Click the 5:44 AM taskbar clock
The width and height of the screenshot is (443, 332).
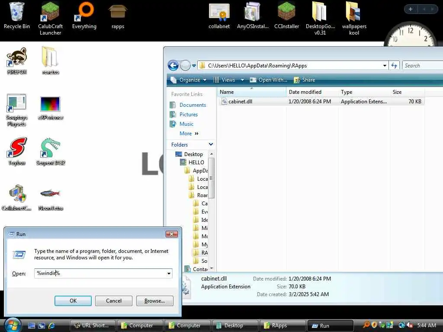(426, 325)
